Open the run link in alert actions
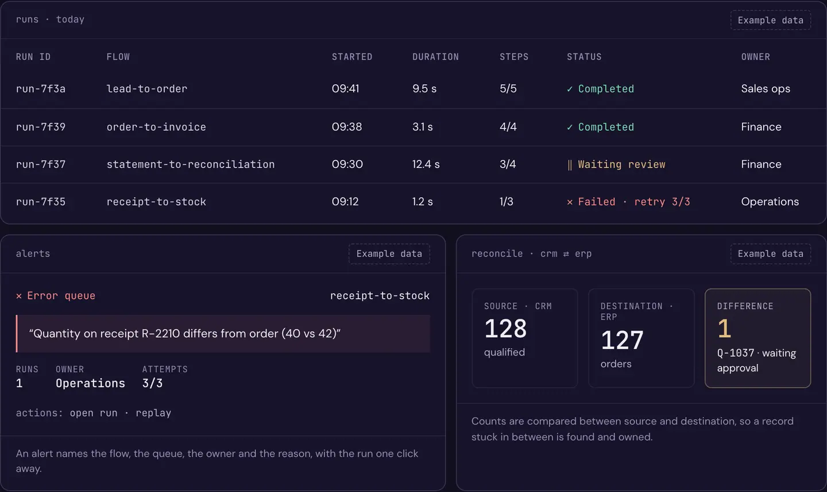This screenshot has height=492, width=827. pos(94,413)
